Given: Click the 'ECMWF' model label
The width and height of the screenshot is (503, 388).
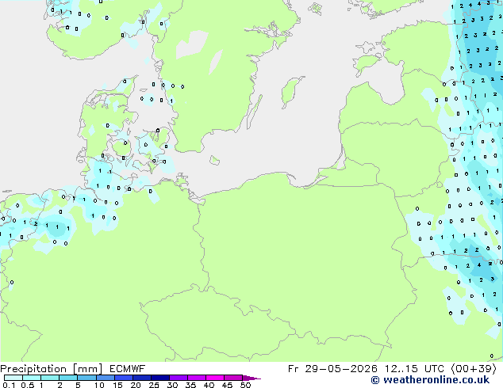Looking at the screenshot, I should click(128, 369).
